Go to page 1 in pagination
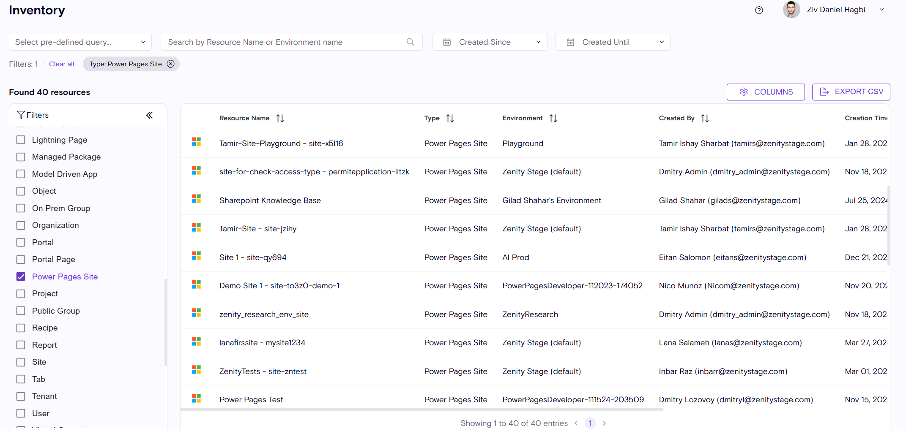The width and height of the screenshot is (906, 431). coord(590,423)
